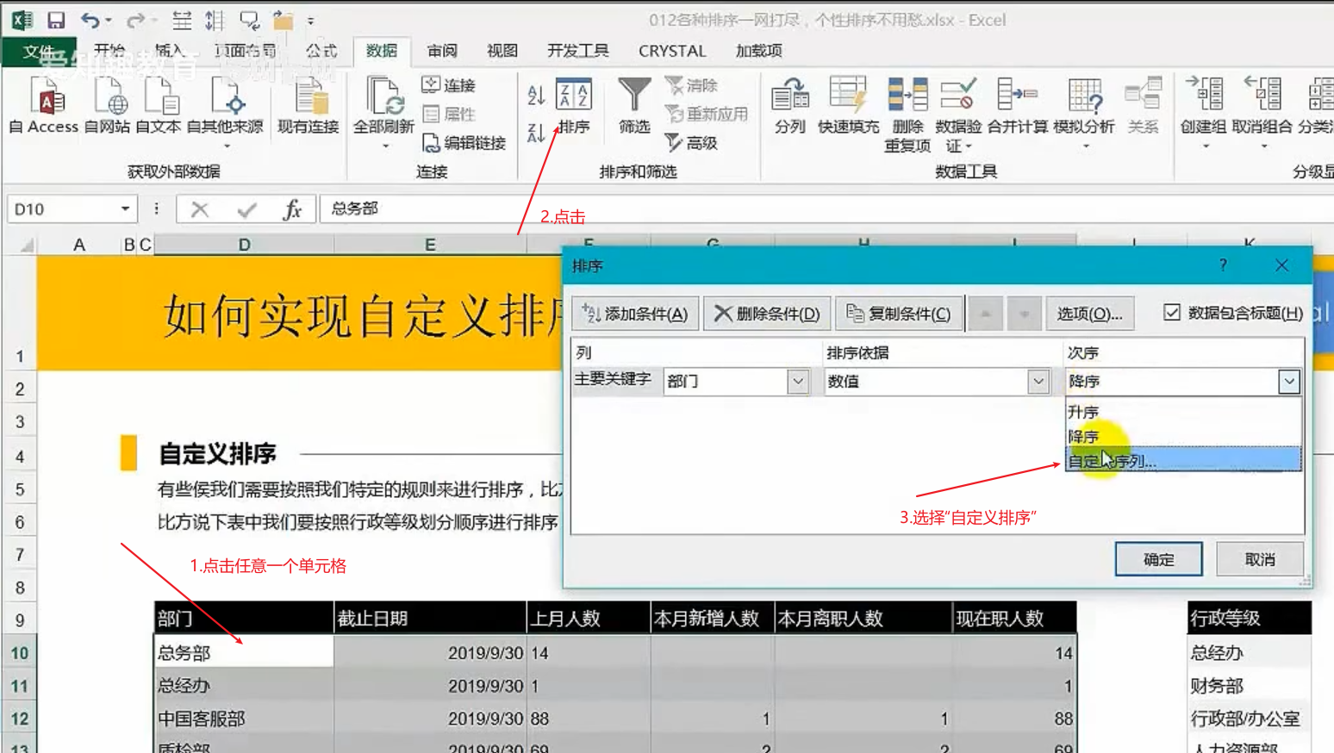Click the Save icon in quick access toolbar
Screen dimensions: 1334x753
(x=56, y=19)
